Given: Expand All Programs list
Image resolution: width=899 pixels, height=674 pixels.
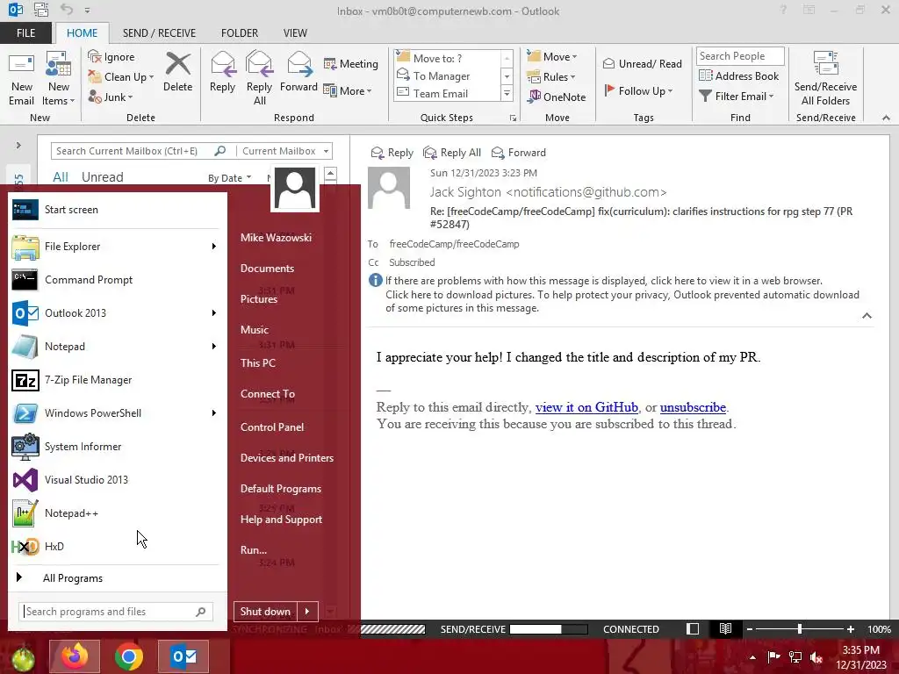Looking at the screenshot, I should click(117, 578).
